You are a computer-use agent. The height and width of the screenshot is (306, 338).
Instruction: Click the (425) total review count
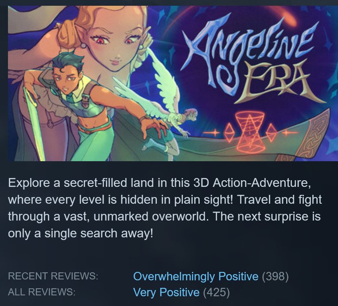click(217, 292)
